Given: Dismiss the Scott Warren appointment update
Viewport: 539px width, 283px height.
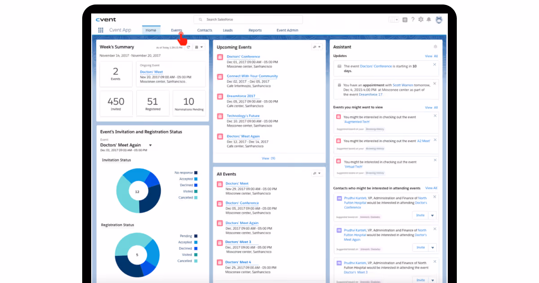Looking at the screenshot, I should [x=434, y=84].
